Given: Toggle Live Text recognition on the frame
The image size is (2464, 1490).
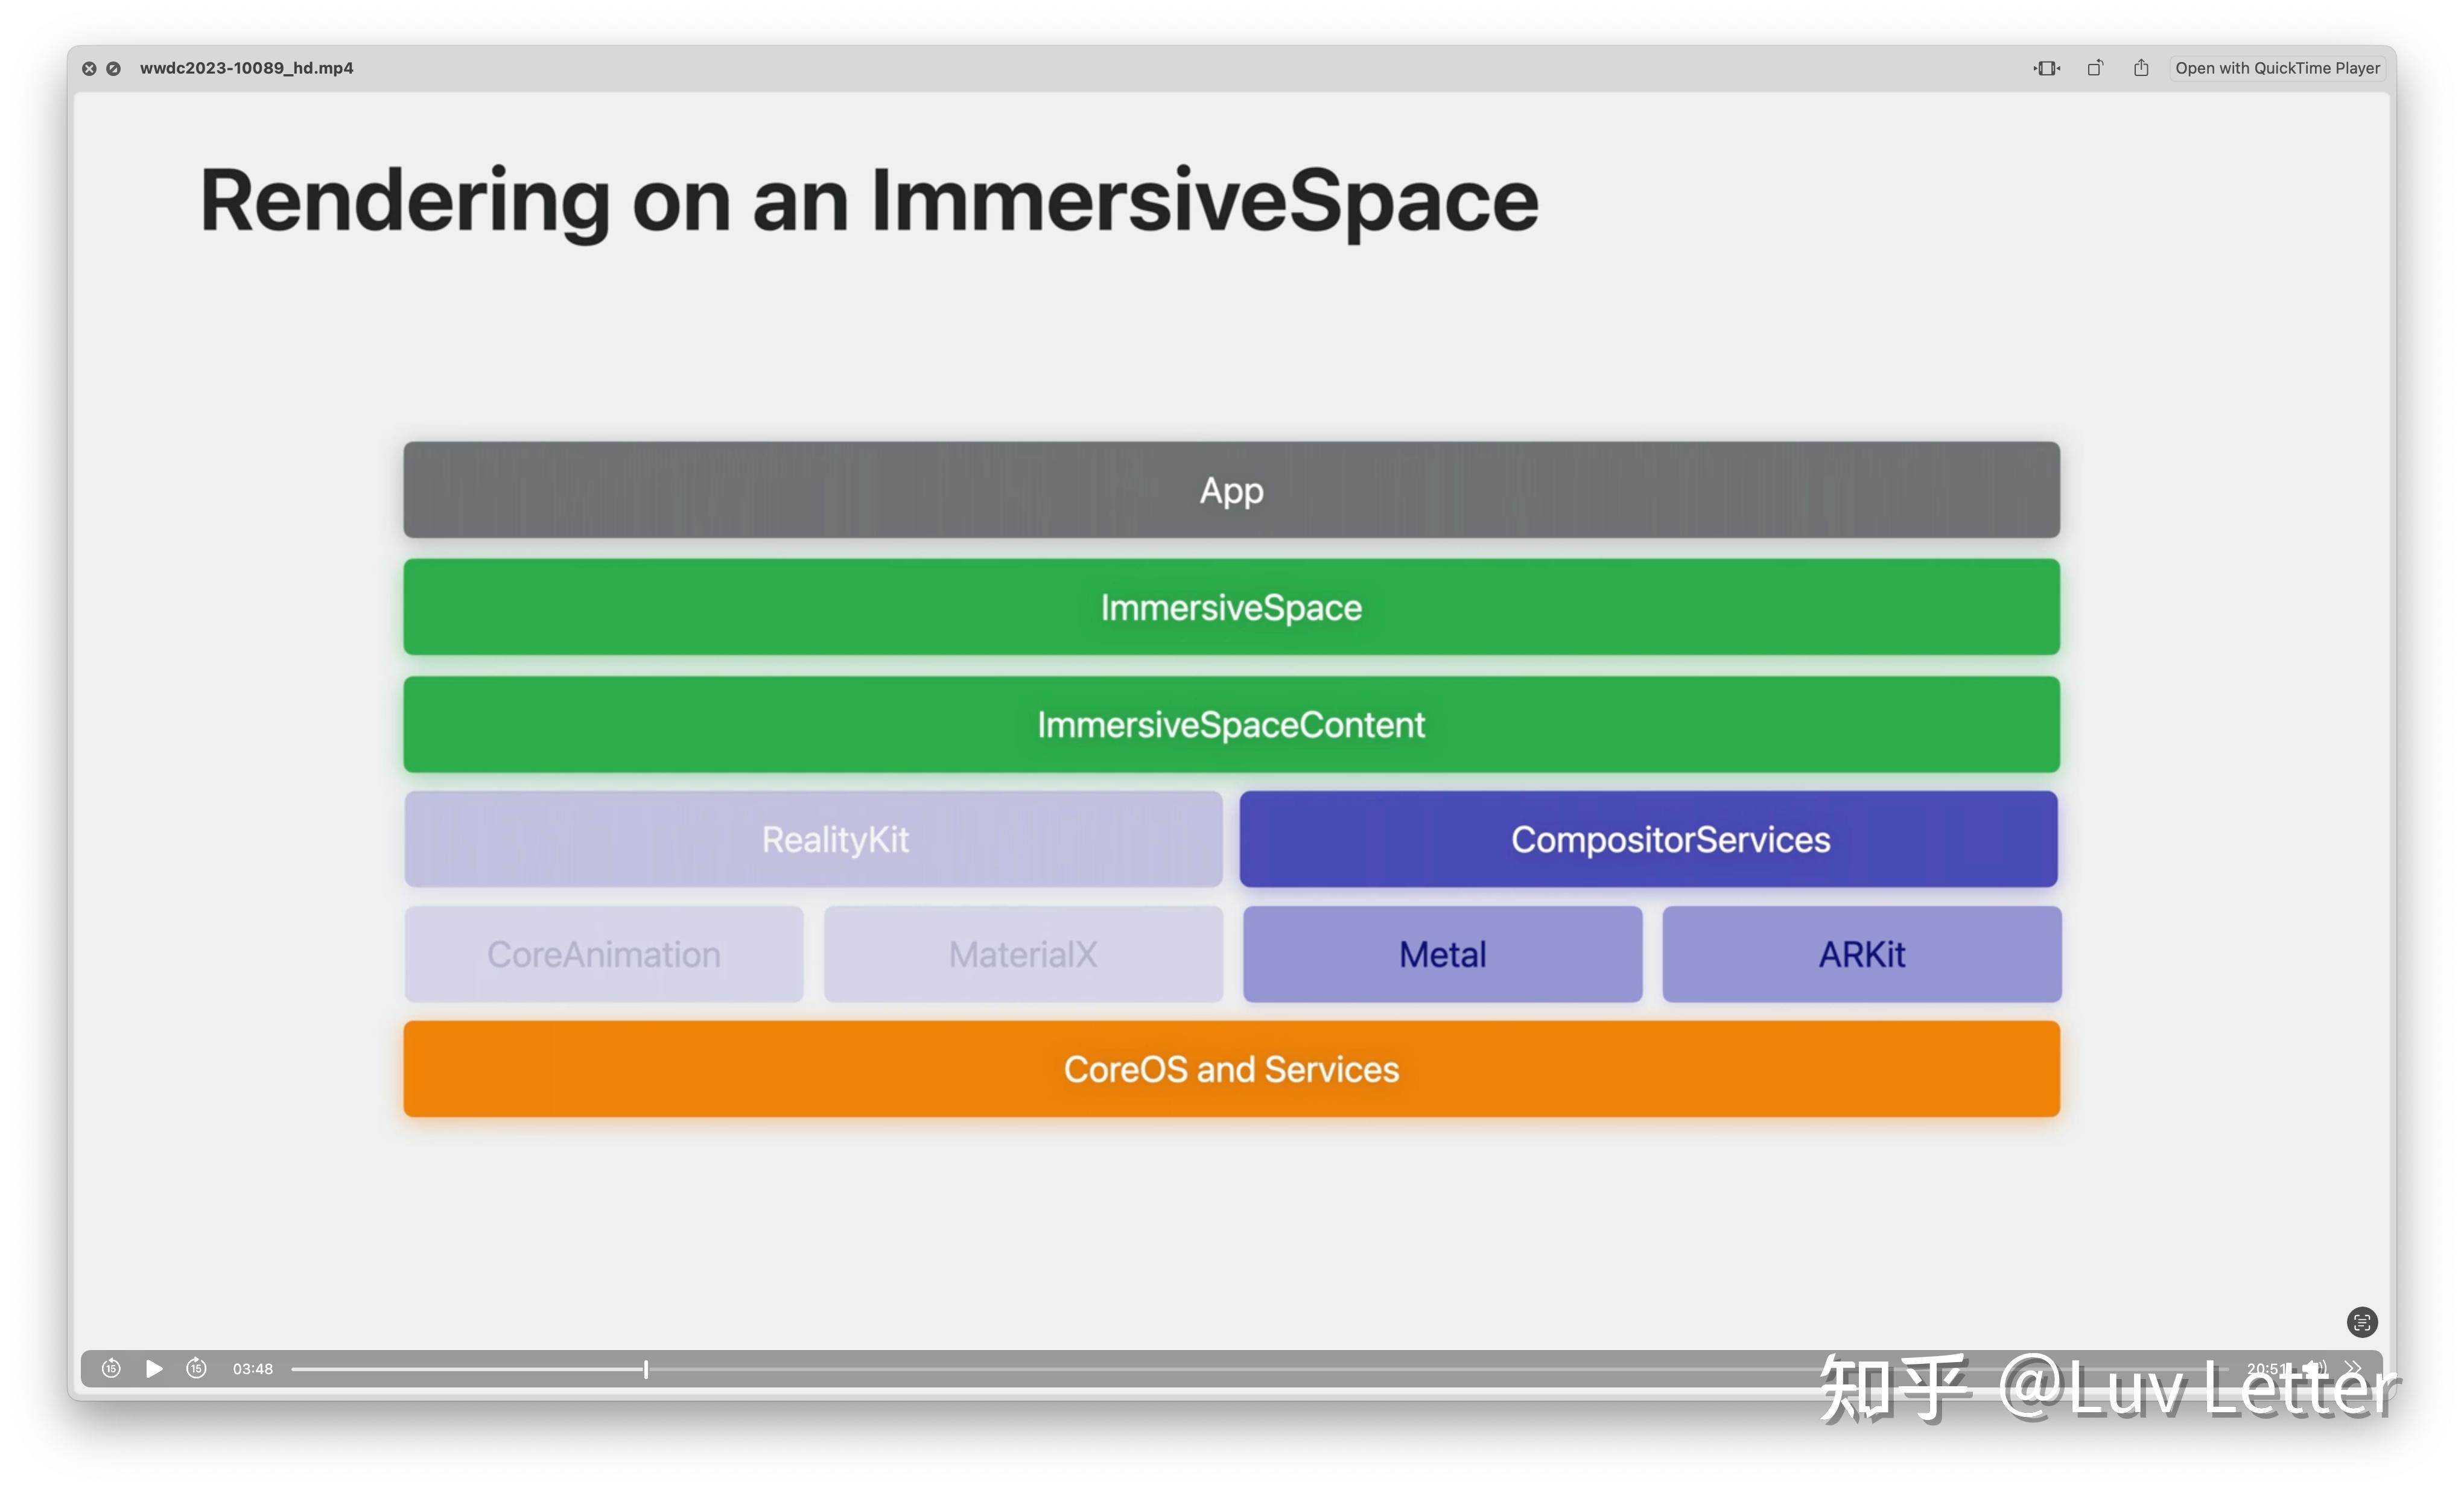Looking at the screenshot, I should (x=2363, y=1322).
